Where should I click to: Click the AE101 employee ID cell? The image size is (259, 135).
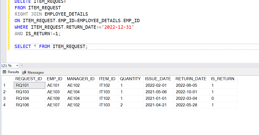click(55, 85)
